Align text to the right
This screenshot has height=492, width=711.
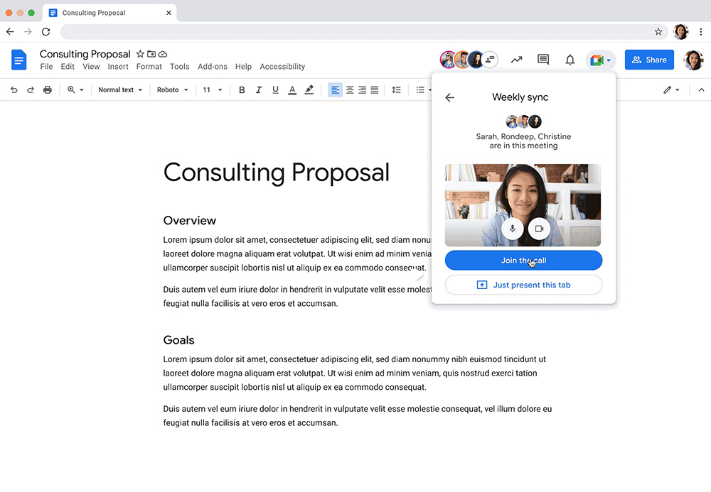[362, 89]
